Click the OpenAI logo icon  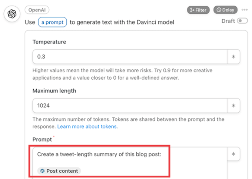click(x=12, y=14)
